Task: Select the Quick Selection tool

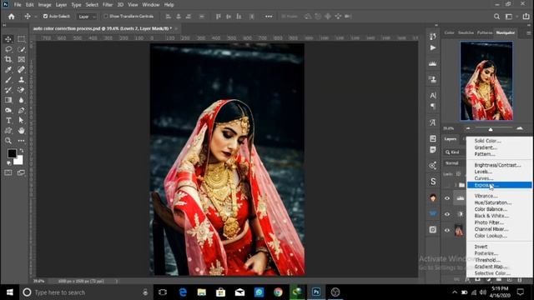Action: coord(21,49)
